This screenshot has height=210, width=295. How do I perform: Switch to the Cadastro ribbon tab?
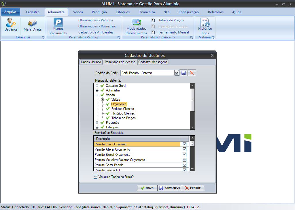pos(33,12)
